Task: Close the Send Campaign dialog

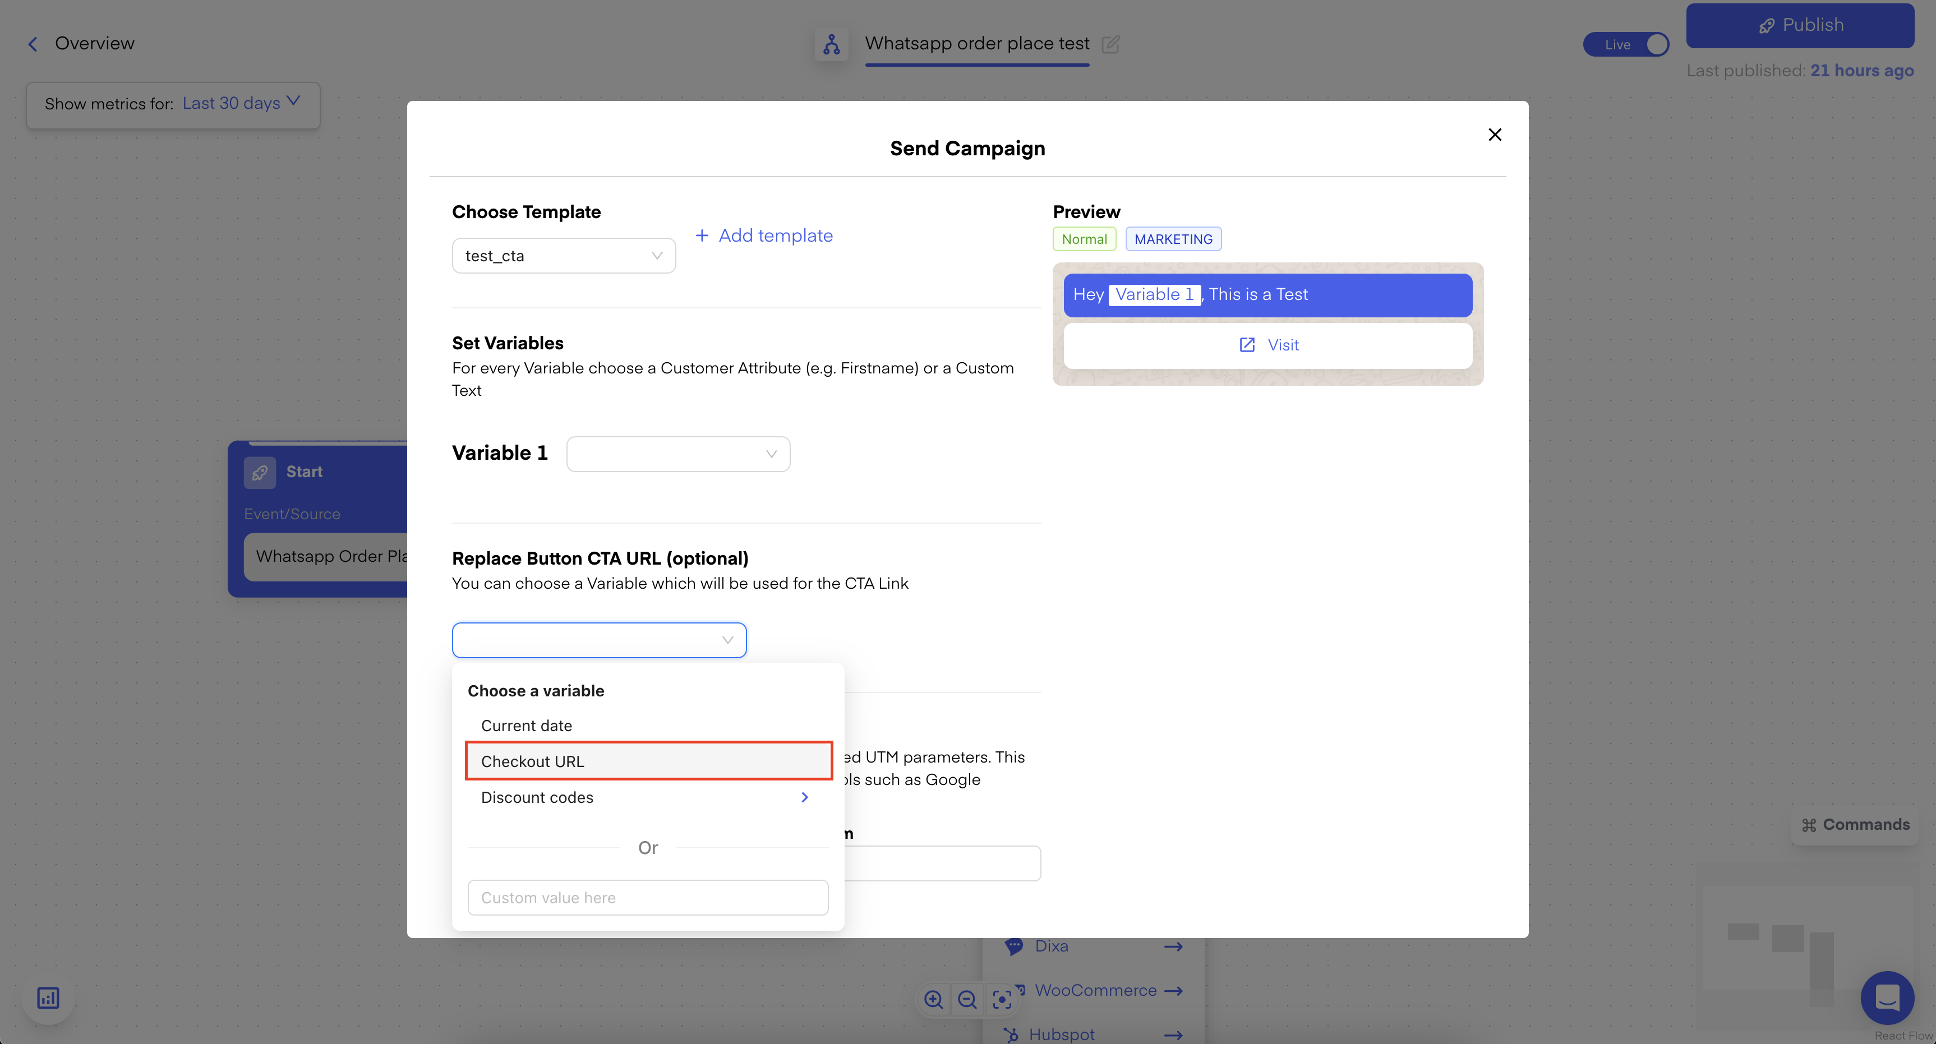Action: [x=1494, y=135]
